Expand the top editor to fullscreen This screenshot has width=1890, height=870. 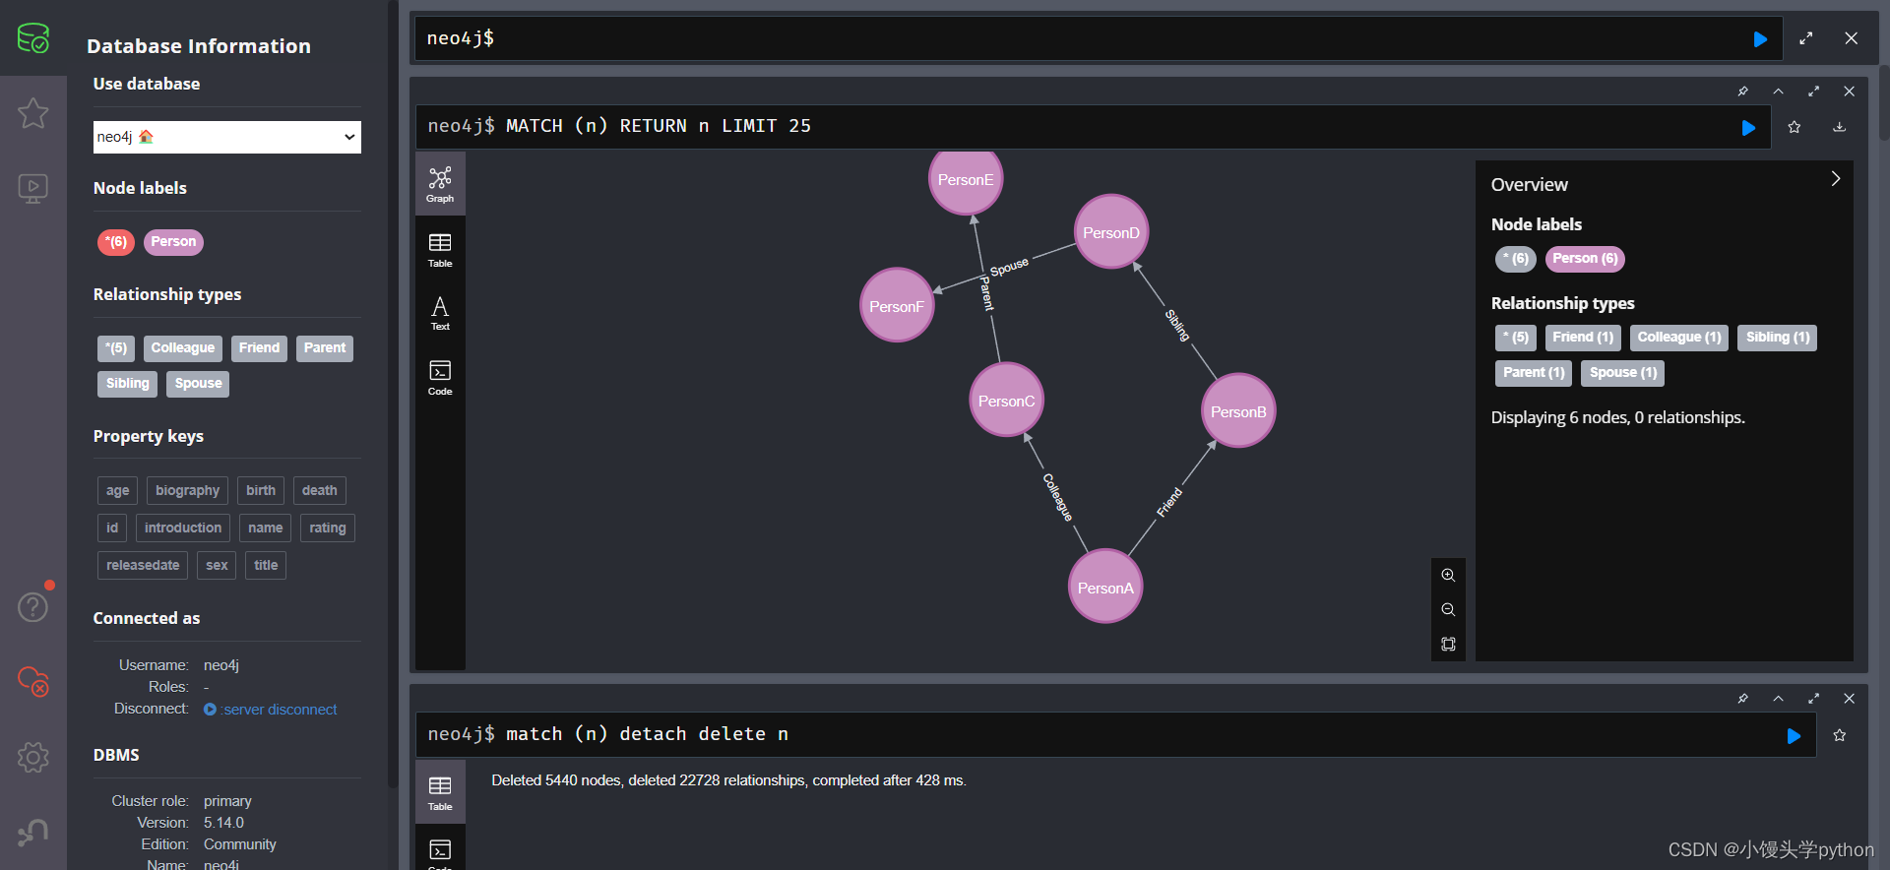(1806, 38)
